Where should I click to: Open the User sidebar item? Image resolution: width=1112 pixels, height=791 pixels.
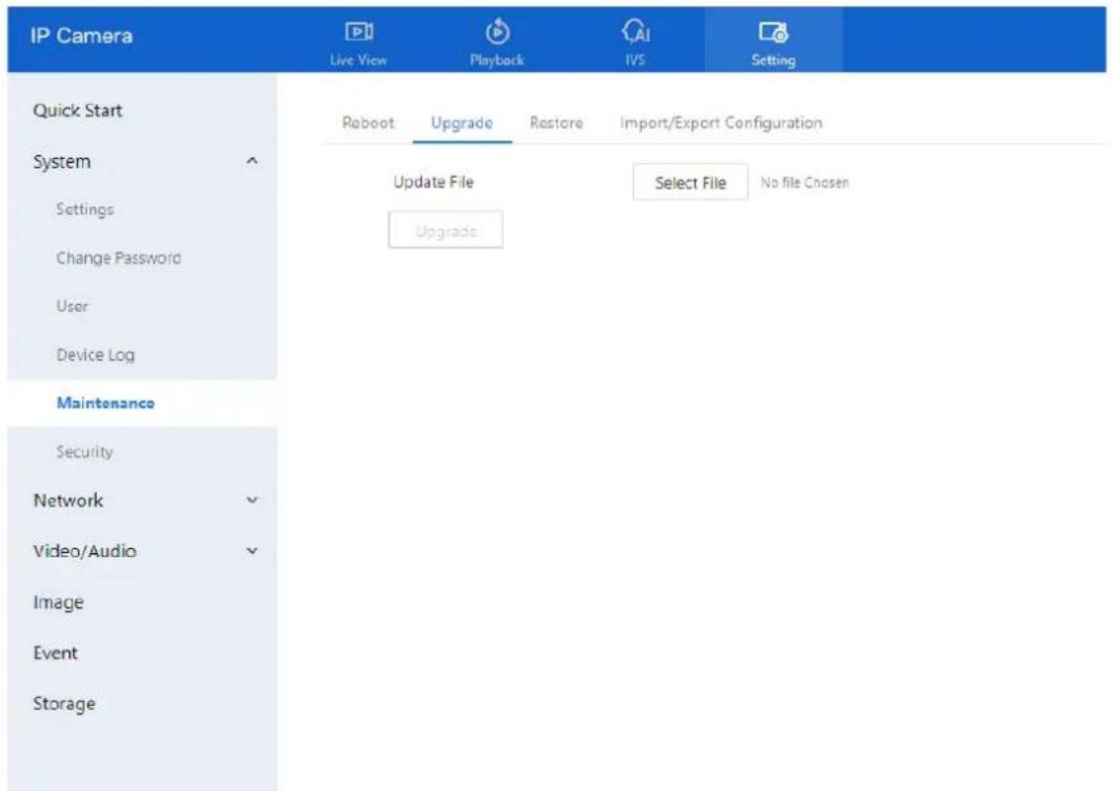coord(72,306)
